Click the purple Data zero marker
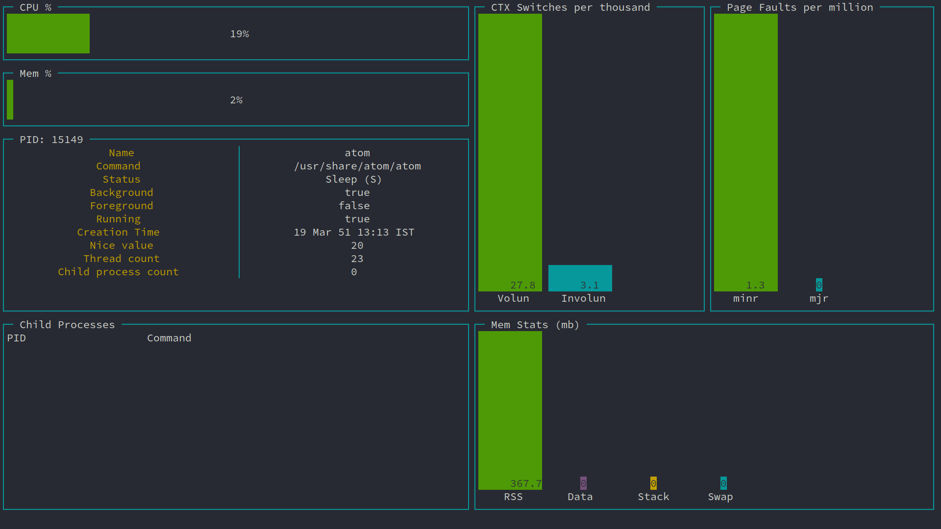The image size is (941, 529). [583, 483]
